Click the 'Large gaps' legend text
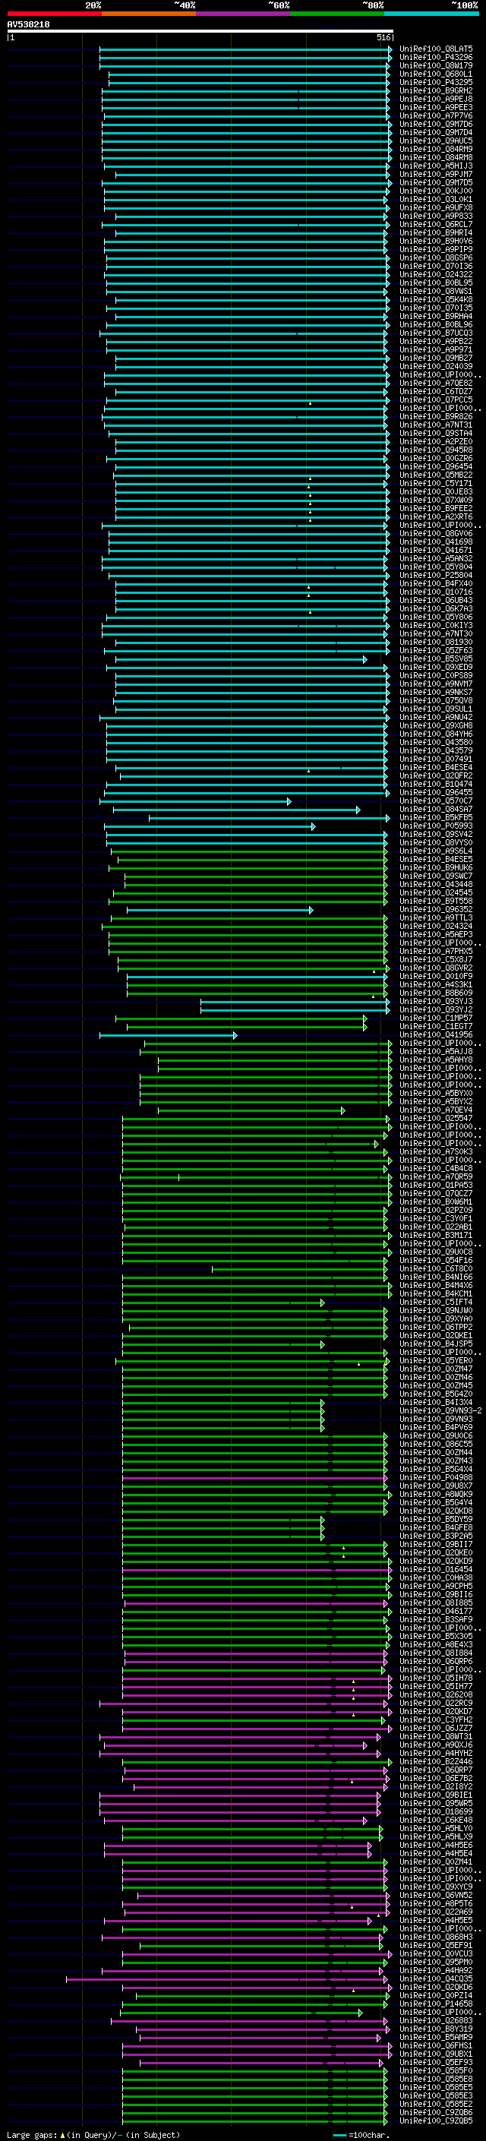The image size is (486, 2141). point(32,2135)
